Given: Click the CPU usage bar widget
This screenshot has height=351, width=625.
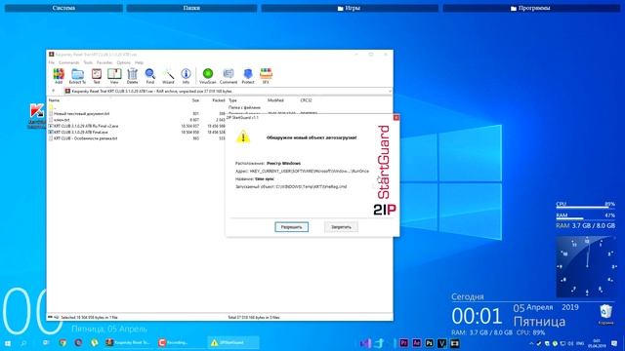Looking at the screenshot, I should pyautogui.click(x=586, y=205).
